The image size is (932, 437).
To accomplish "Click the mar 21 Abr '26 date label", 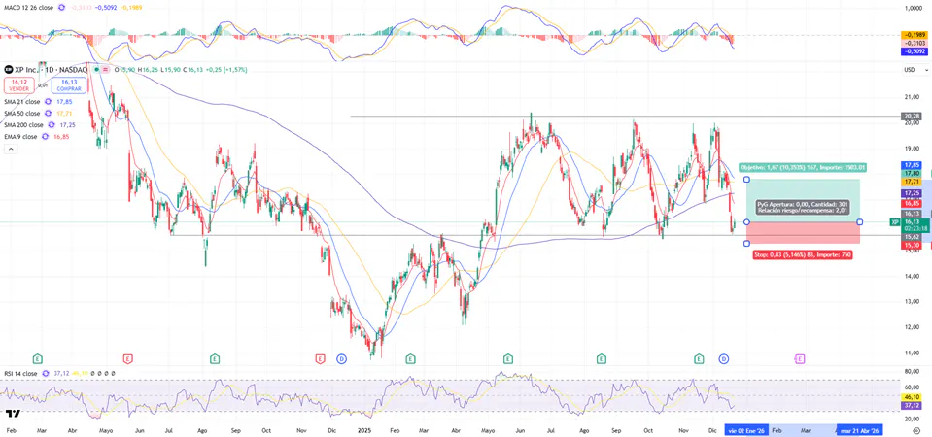I will point(859,430).
